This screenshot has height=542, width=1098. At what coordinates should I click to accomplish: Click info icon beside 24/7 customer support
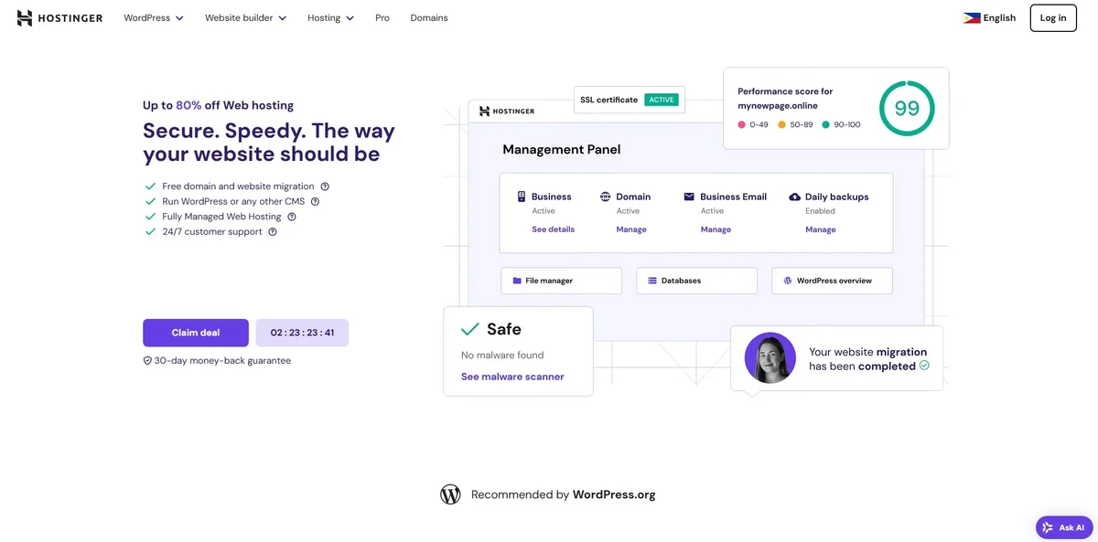[273, 232]
